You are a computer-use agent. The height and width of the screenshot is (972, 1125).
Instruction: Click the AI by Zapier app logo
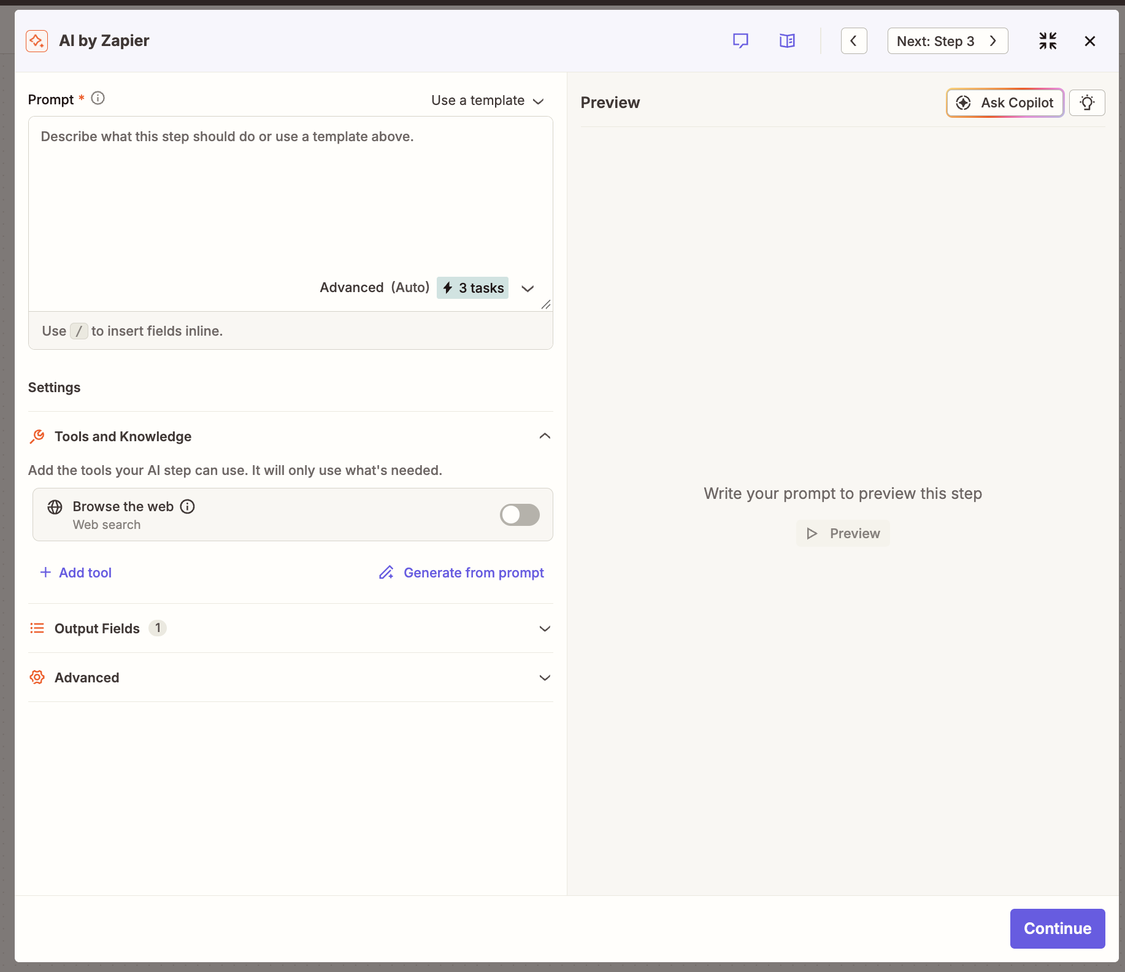pos(37,41)
